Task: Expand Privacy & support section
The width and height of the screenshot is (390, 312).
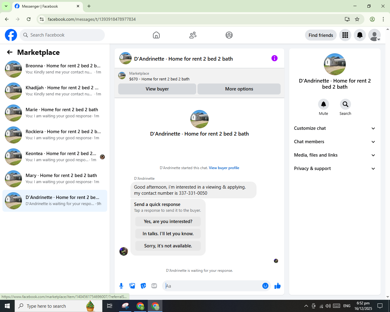Action: (x=335, y=168)
